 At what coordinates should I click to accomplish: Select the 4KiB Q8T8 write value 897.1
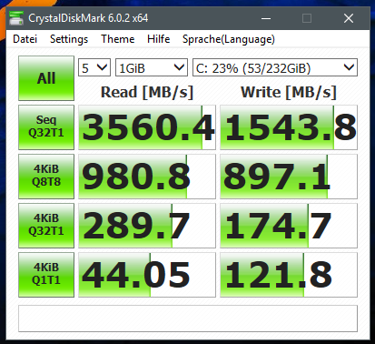point(289,177)
